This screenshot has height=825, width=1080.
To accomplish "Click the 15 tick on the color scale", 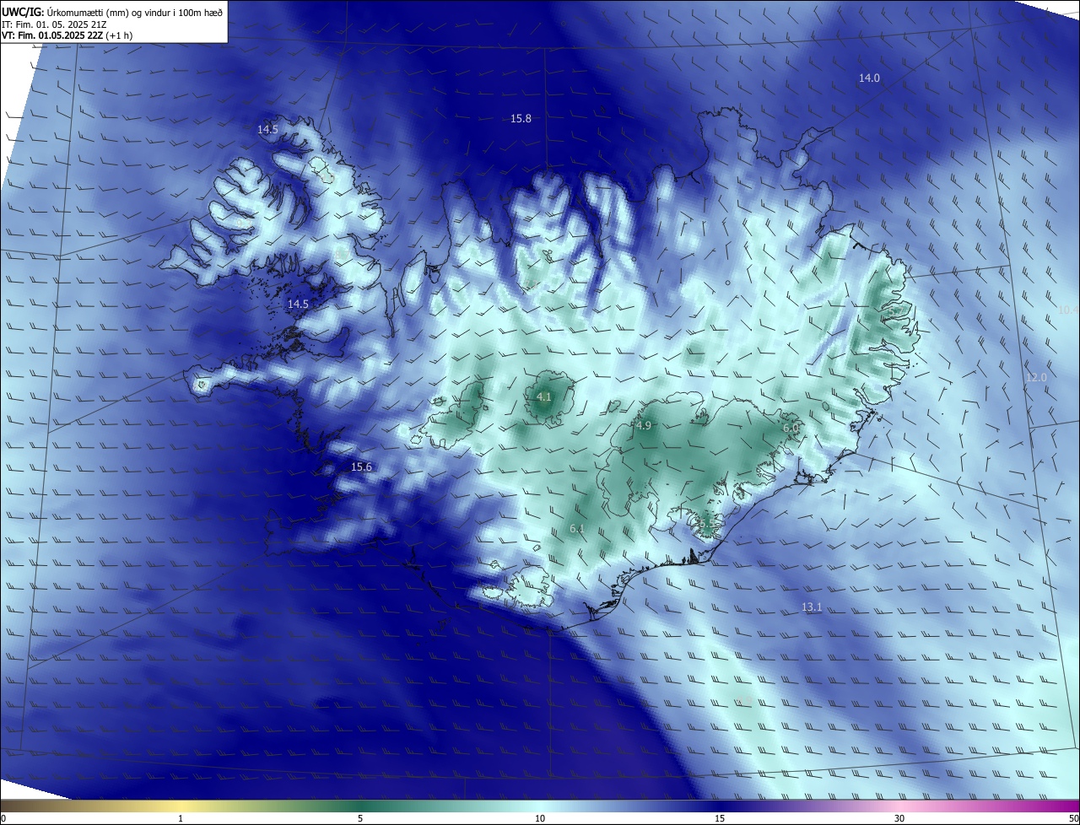I will point(720,818).
